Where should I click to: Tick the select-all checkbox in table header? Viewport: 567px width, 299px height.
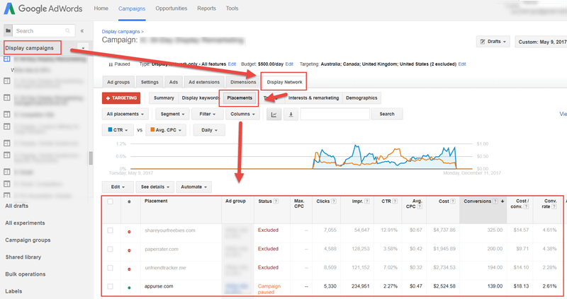click(x=110, y=201)
